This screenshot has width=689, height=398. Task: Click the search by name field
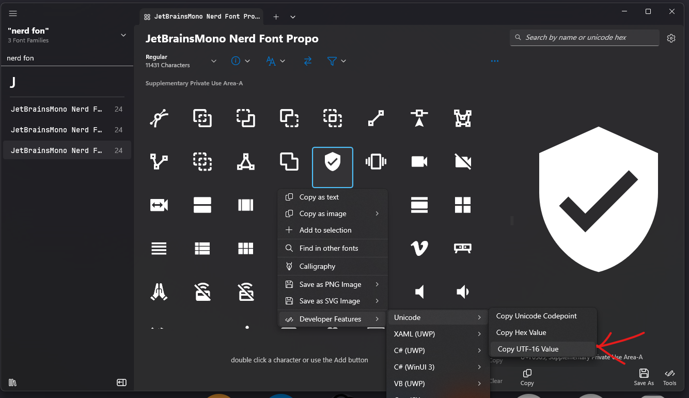pos(584,37)
